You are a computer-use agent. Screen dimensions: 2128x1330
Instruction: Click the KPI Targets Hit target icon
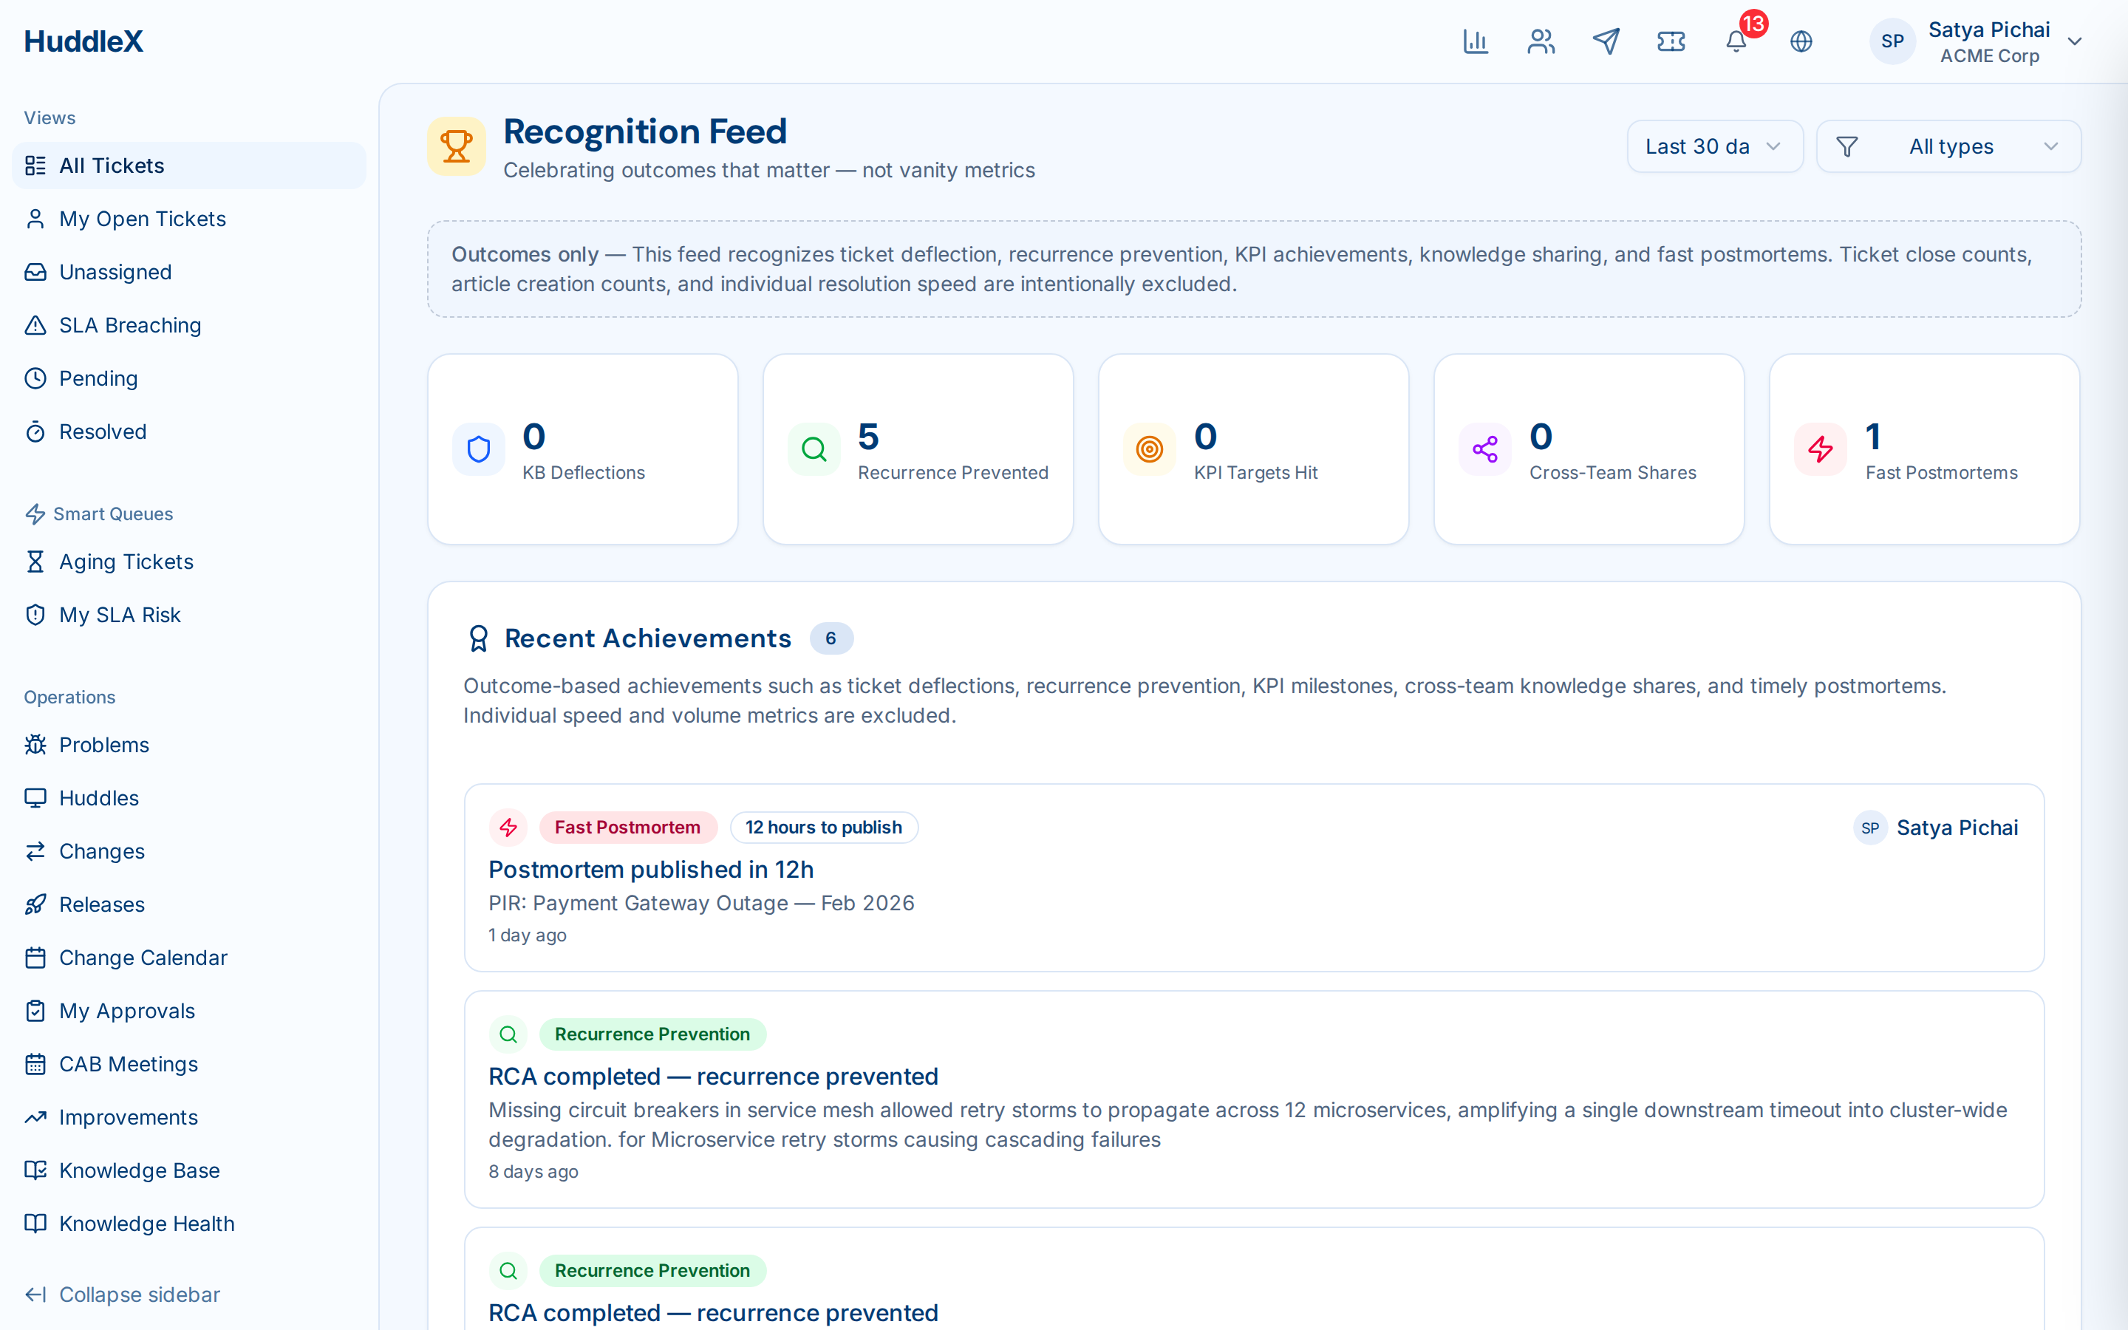pyautogui.click(x=1149, y=449)
